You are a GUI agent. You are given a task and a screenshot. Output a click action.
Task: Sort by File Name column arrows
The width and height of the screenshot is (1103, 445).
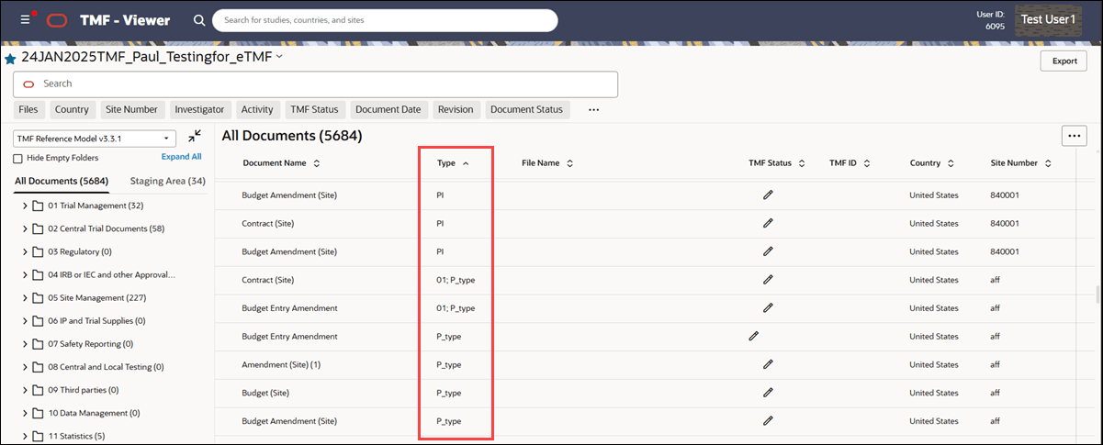point(569,163)
